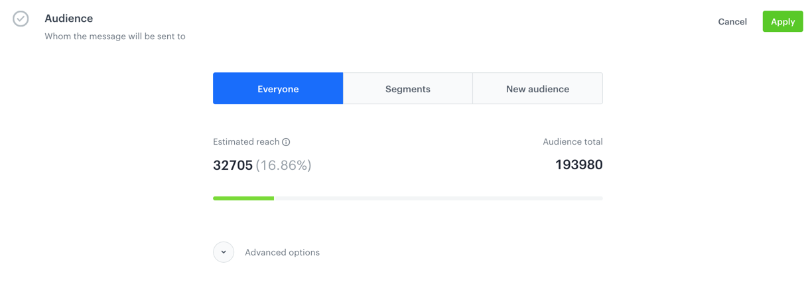The height and width of the screenshot is (292, 810).
Task: Click the left start of the green progress bar
Action: (x=215, y=198)
